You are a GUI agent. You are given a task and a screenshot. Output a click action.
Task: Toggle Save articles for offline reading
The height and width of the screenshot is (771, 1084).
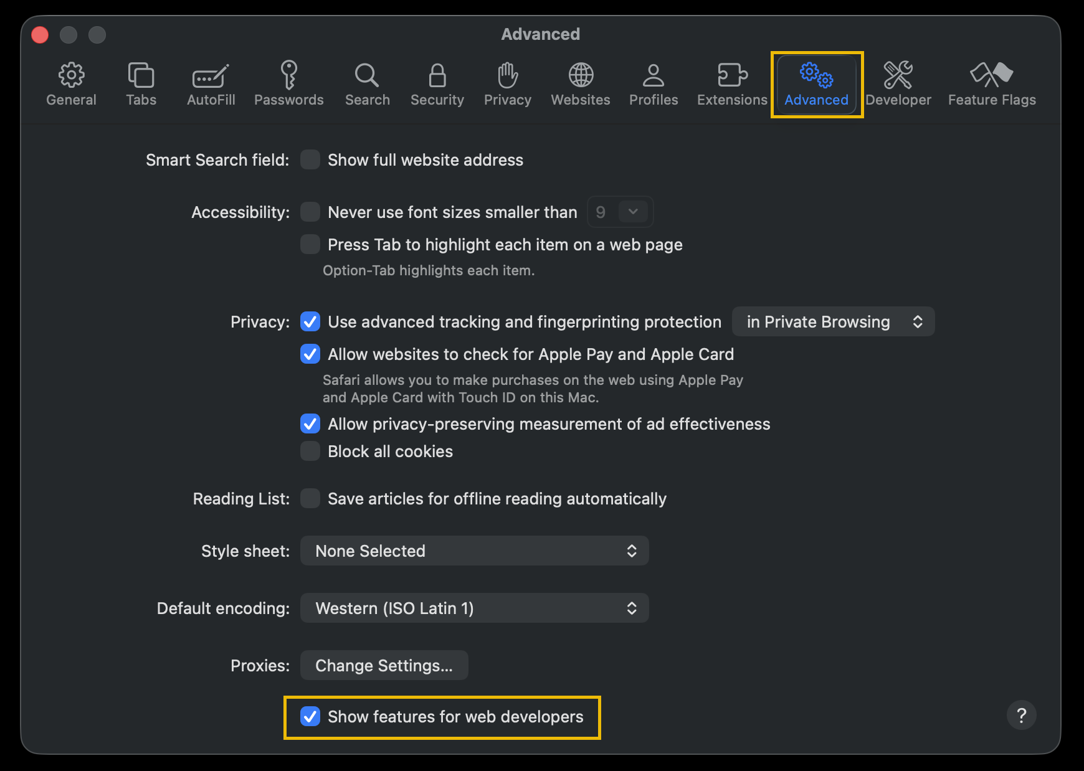pyautogui.click(x=310, y=499)
